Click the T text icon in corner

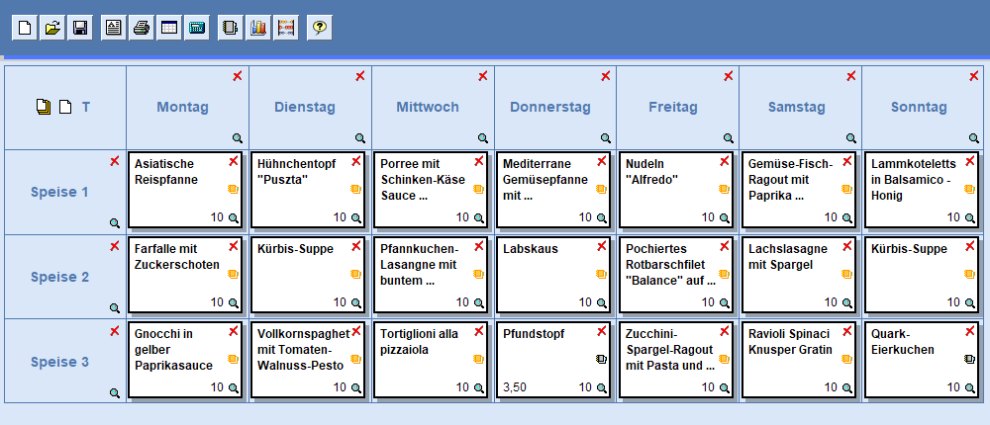(x=86, y=107)
